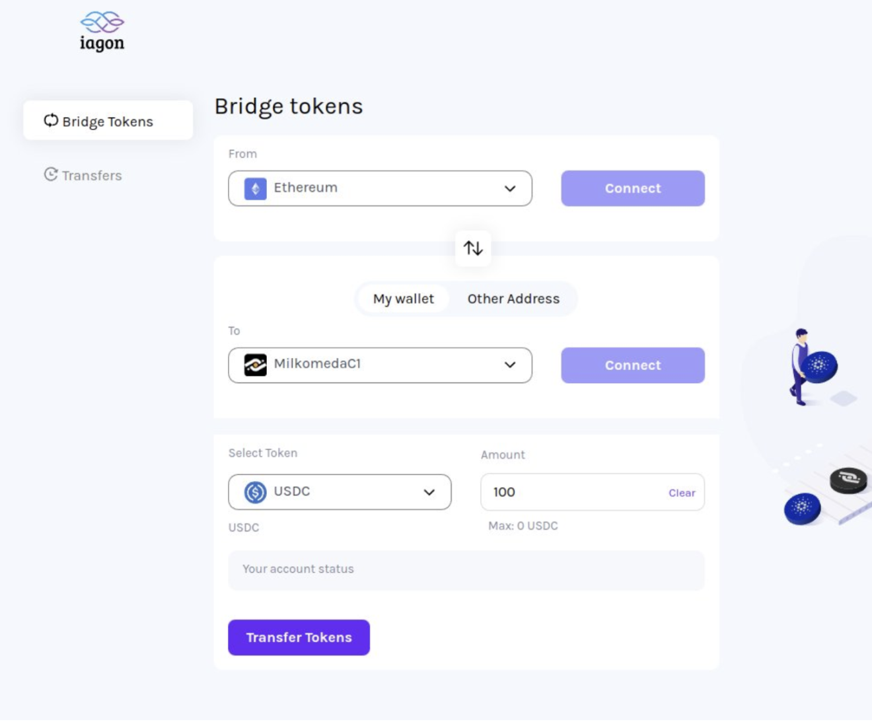Click the swap direction arrows icon

pos(473,248)
